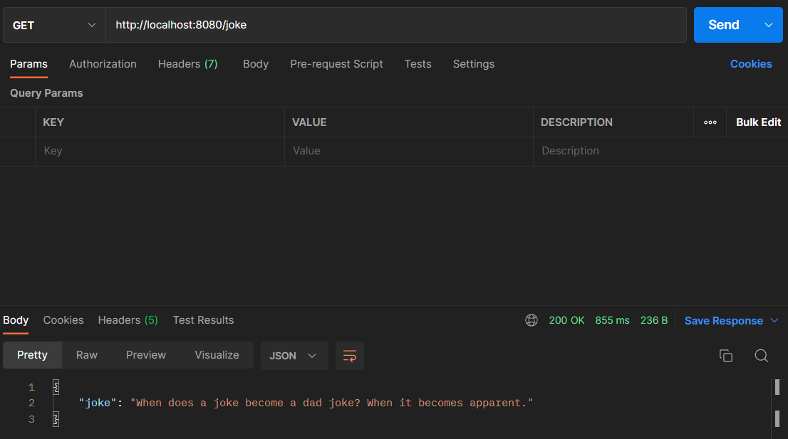Viewport: 788px width, 439px height.
Task: Switch to the Visualize view
Action: tap(217, 355)
